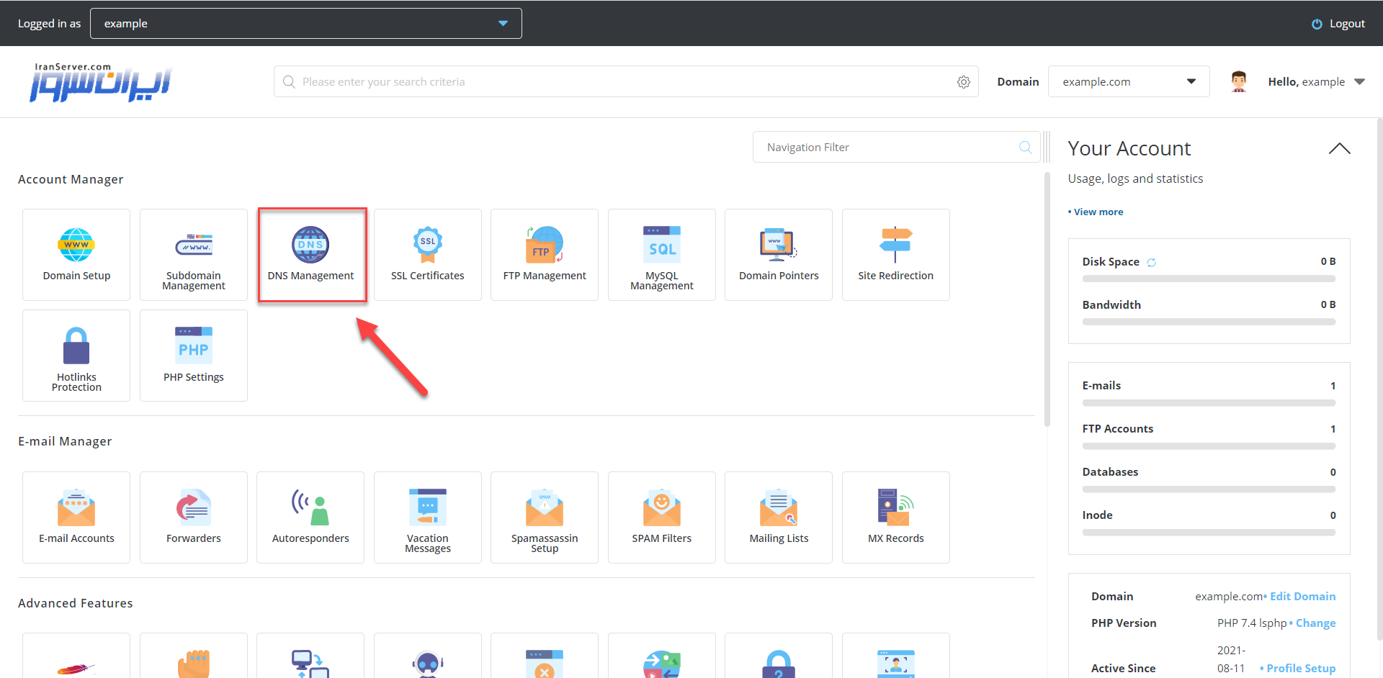Click Profile Setup link
Screen dimensions: 1383x678
click(1301, 669)
